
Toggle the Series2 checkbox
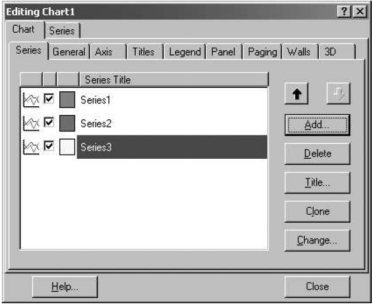pos(49,123)
